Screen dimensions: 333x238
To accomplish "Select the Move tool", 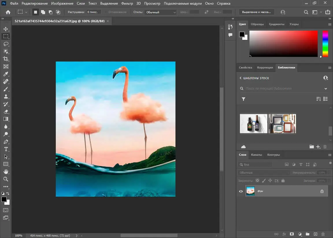I will point(6,29).
